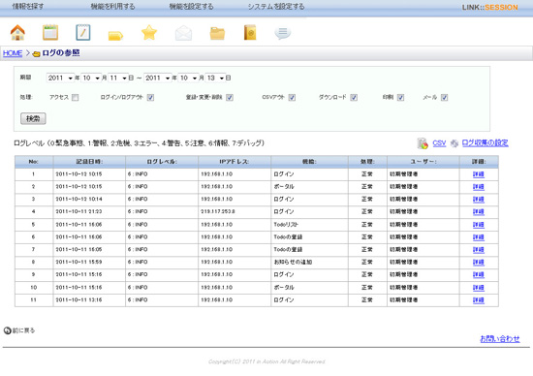Open the end month dropdown
Image resolution: width=533 pixels, height=376 pixels.
tap(188, 78)
